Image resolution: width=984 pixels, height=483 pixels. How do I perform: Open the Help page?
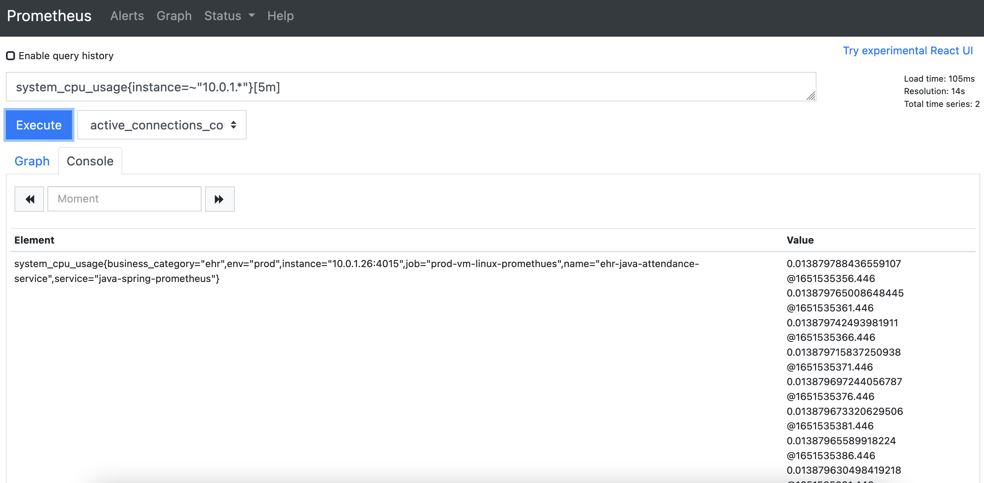[x=280, y=16]
